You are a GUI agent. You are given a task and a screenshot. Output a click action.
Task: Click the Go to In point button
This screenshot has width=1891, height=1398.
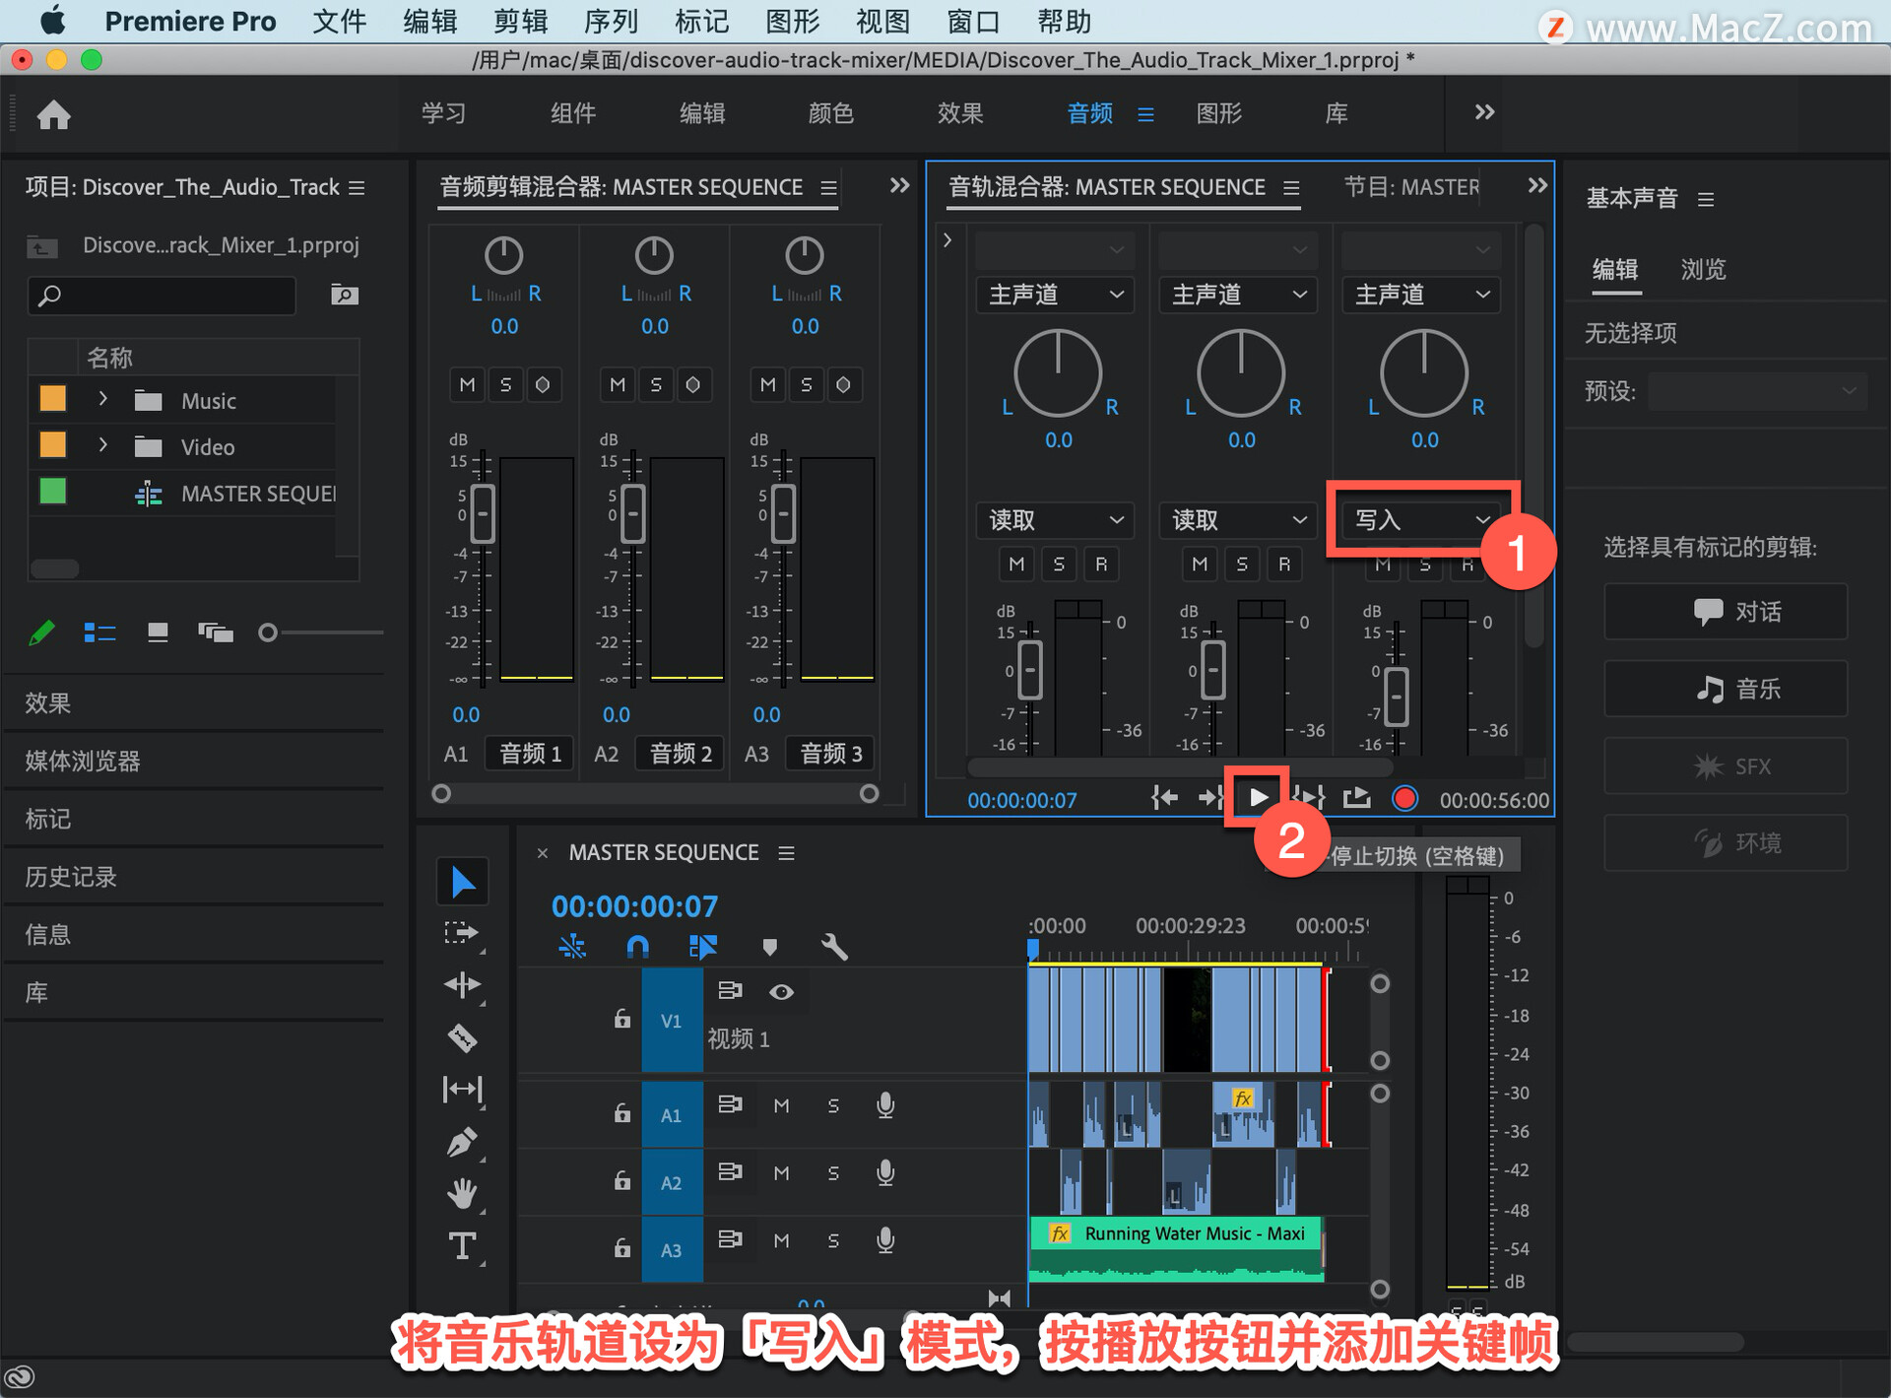1164,798
